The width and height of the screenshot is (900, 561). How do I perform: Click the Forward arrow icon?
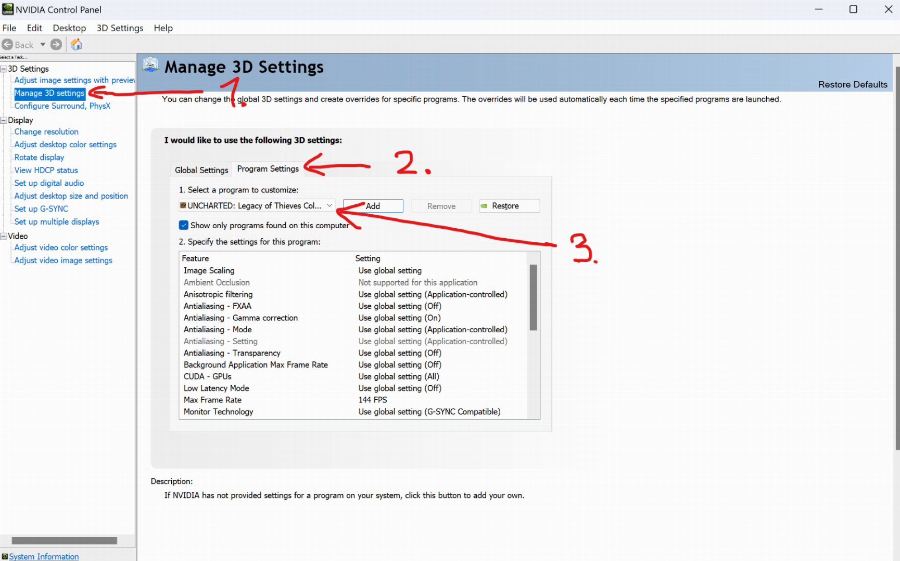(x=56, y=45)
